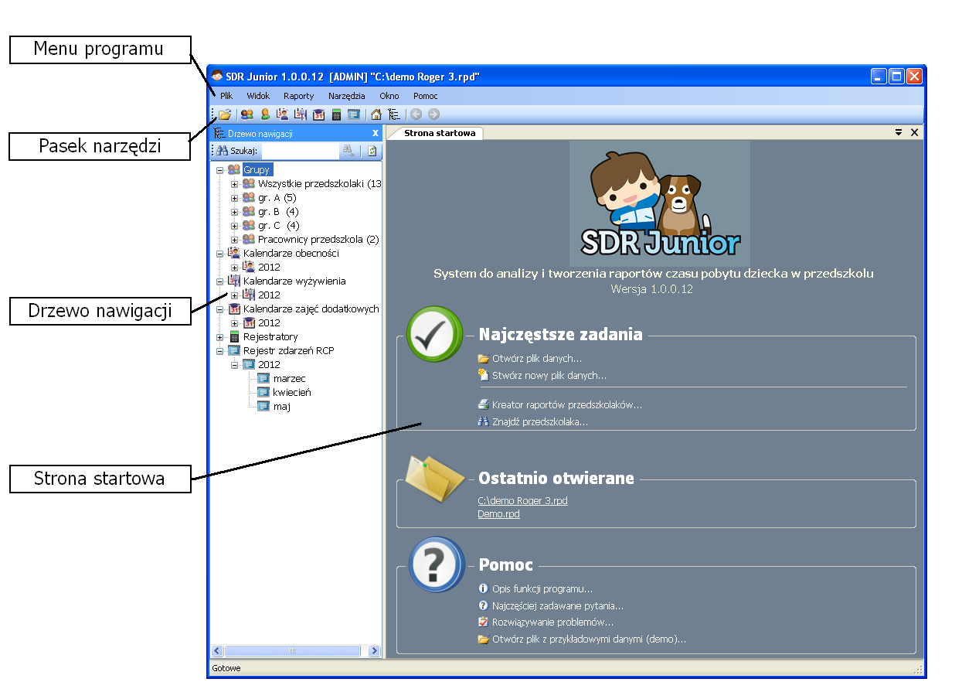This screenshot has height=682, width=979.
Task: Open data file via toolbar folder icon
Action: point(225,114)
